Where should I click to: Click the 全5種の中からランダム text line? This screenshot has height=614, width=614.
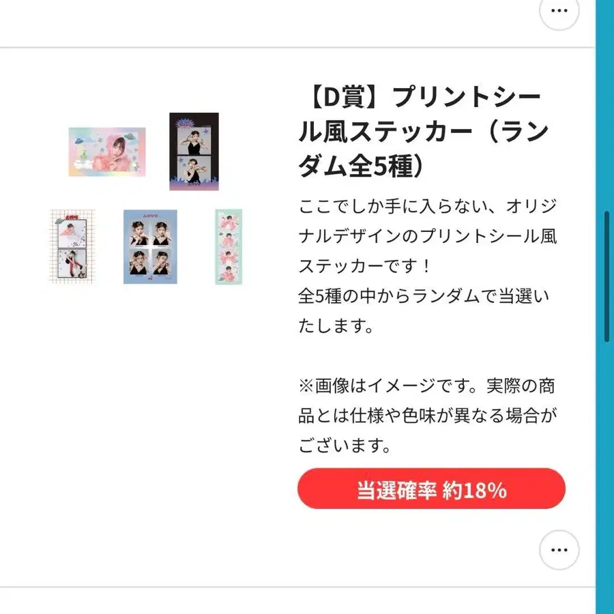(424, 296)
